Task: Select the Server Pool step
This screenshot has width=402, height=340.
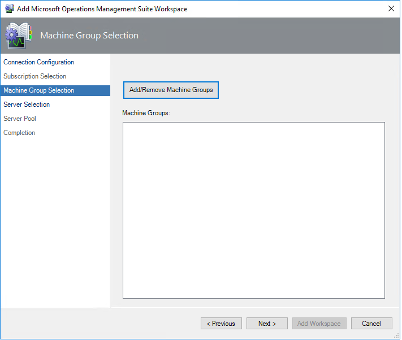Action: click(20, 119)
